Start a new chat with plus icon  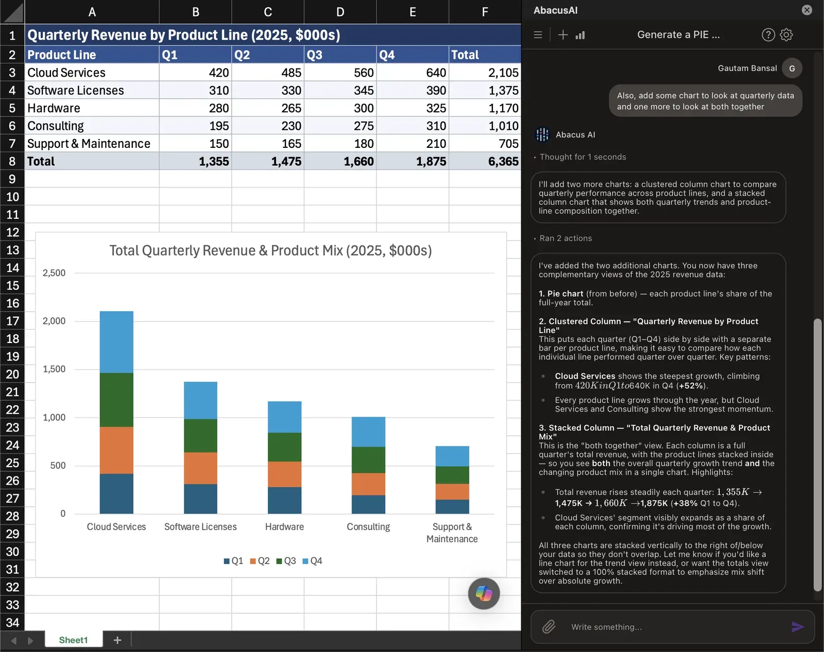click(x=563, y=35)
